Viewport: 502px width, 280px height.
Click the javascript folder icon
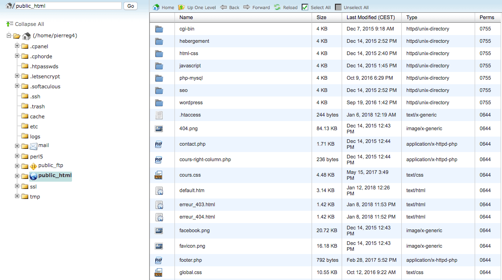point(159,66)
